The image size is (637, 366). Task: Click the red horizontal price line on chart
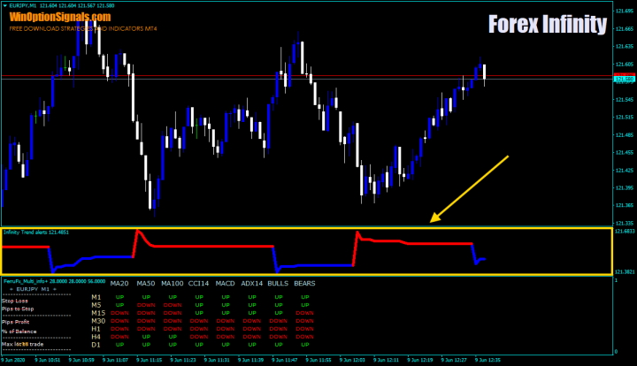pos(307,76)
